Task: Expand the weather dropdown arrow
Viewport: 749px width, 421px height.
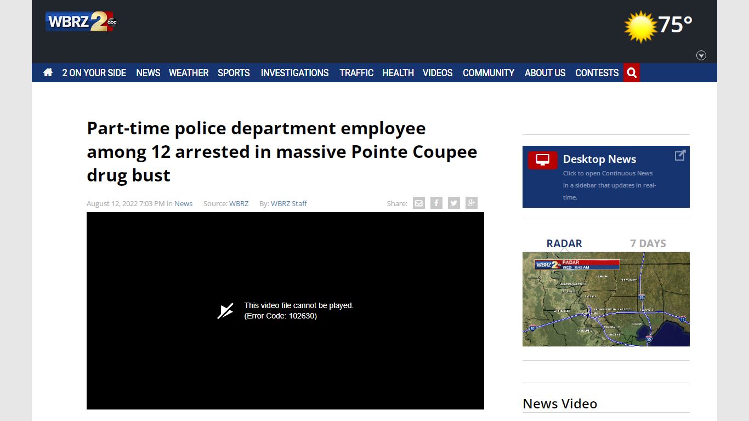Action: (701, 55)
